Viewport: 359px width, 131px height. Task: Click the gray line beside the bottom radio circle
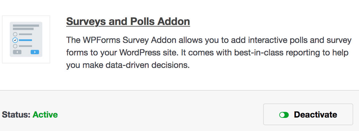point(25,46)
